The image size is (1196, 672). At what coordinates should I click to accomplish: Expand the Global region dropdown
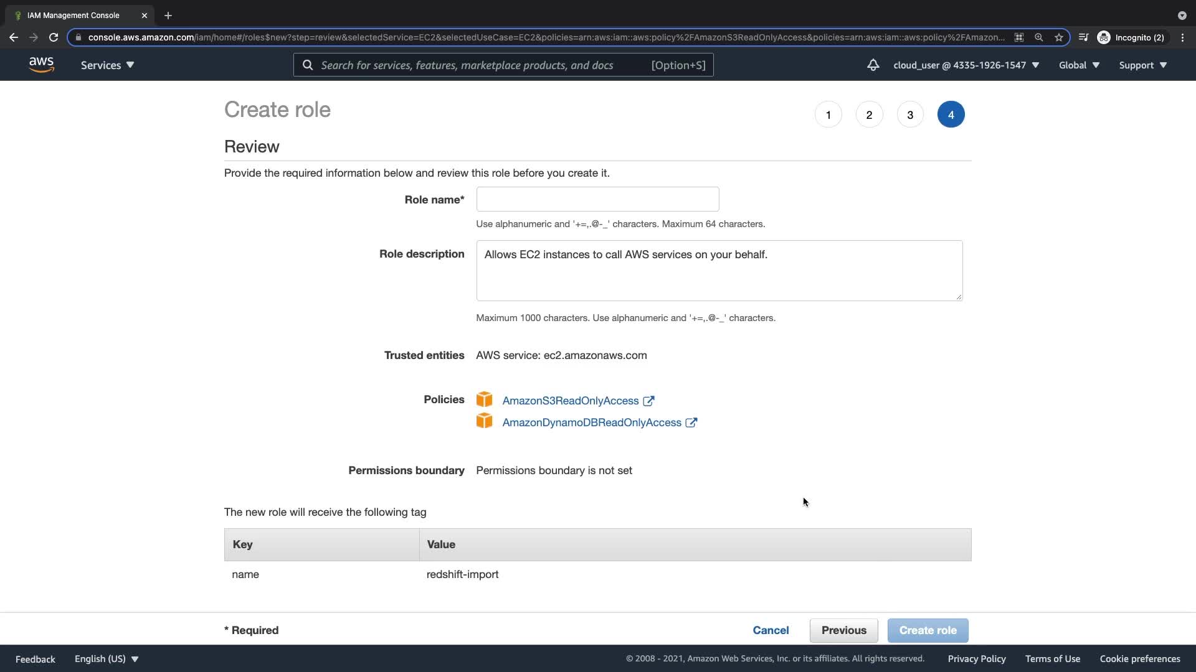[1079, 65]
